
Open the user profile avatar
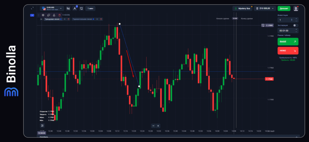click(296, 8)
